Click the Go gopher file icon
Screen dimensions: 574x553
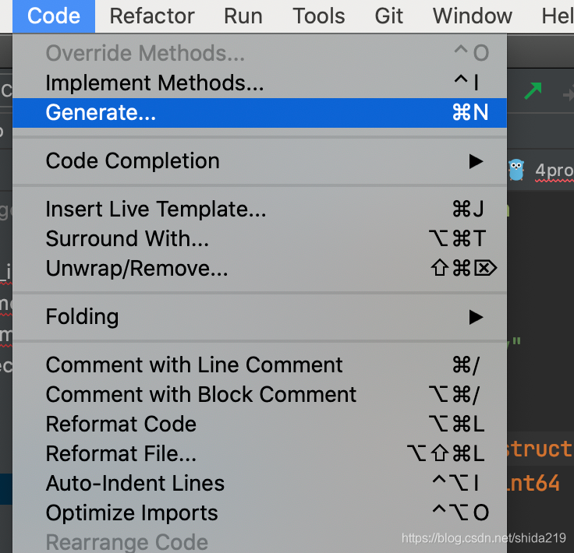[516, 170]
